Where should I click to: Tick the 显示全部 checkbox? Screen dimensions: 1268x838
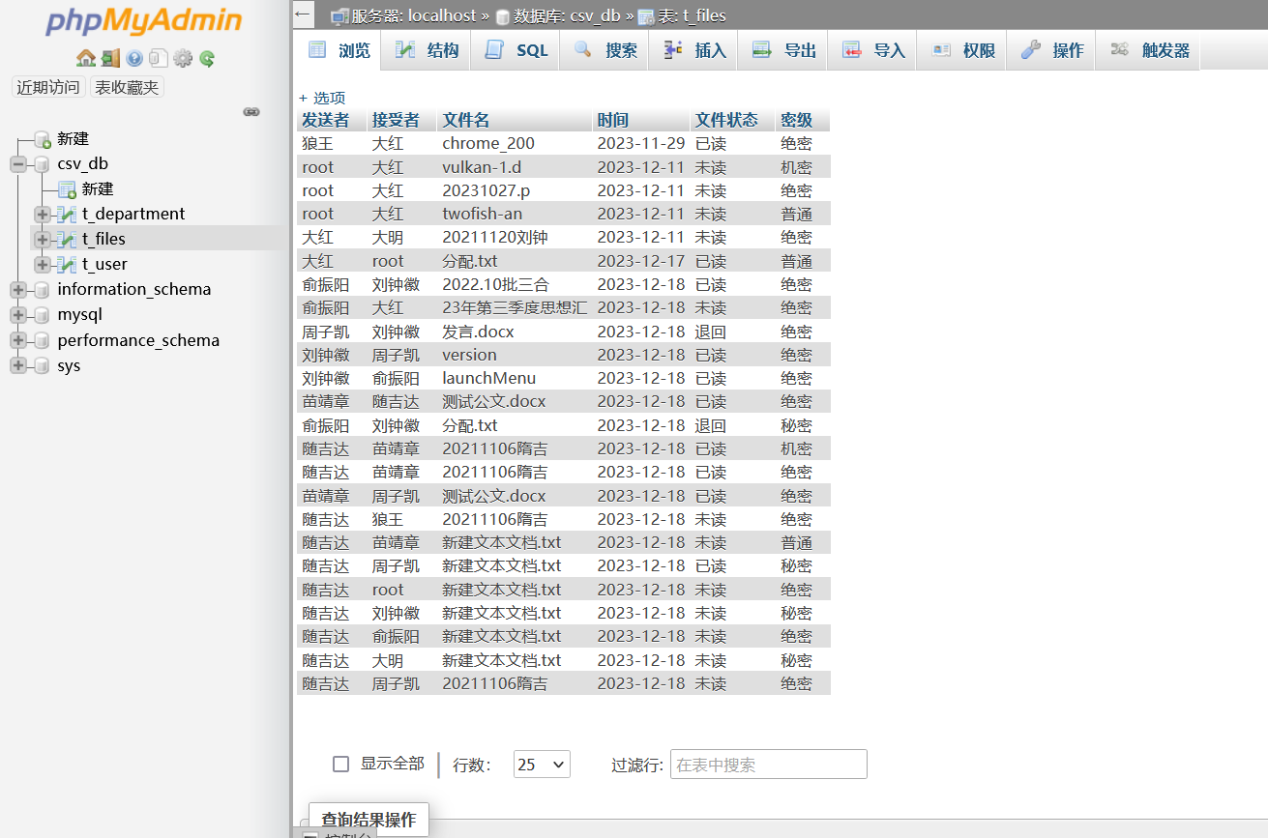coord(340,765)
